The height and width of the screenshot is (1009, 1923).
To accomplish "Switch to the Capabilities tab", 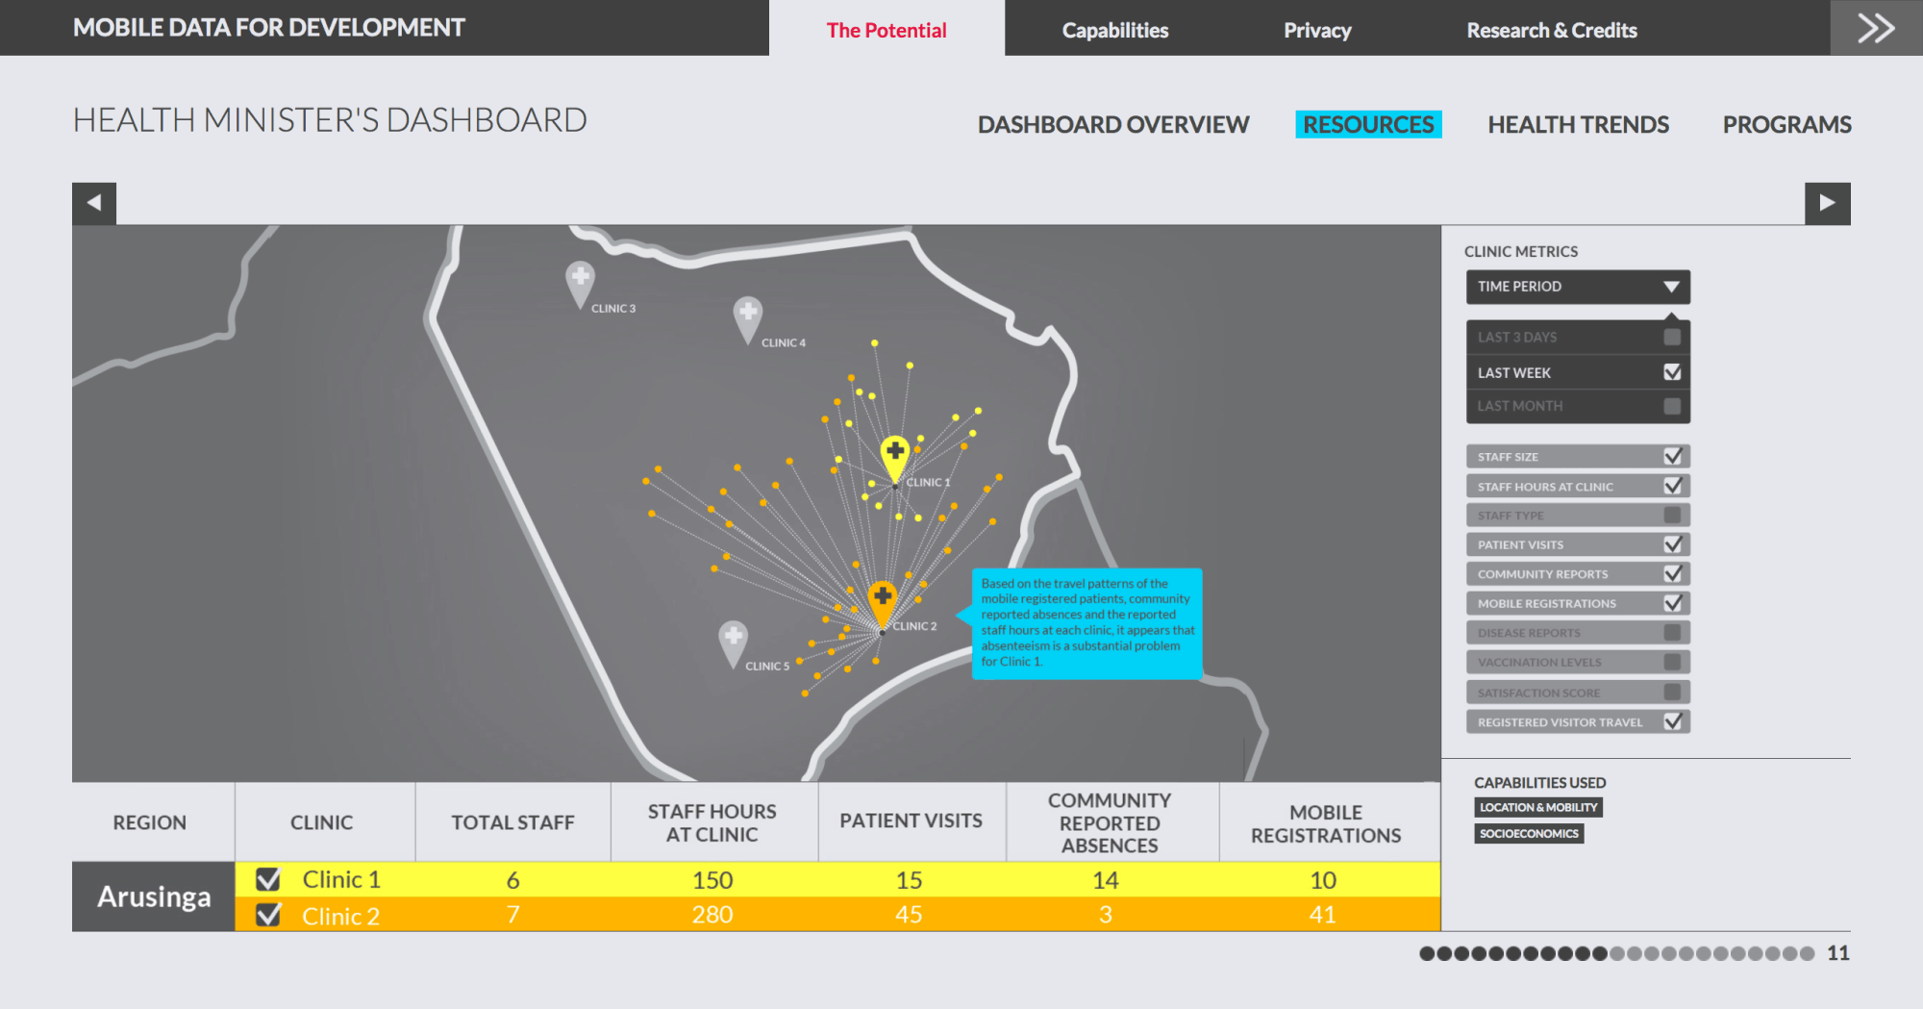I will click(1114, 30).
